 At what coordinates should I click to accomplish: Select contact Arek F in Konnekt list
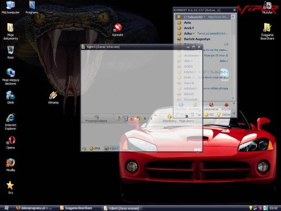coord(203,28)
